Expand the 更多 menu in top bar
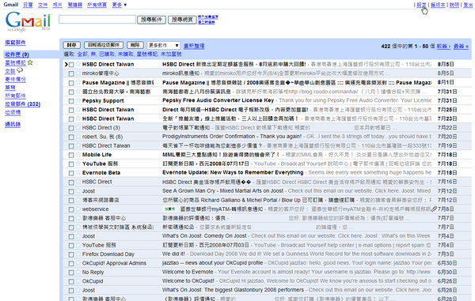 (120, 5)
